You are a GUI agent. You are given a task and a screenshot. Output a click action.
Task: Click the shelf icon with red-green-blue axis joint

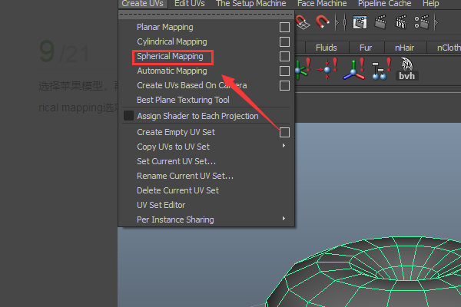[x=354, y=69]
